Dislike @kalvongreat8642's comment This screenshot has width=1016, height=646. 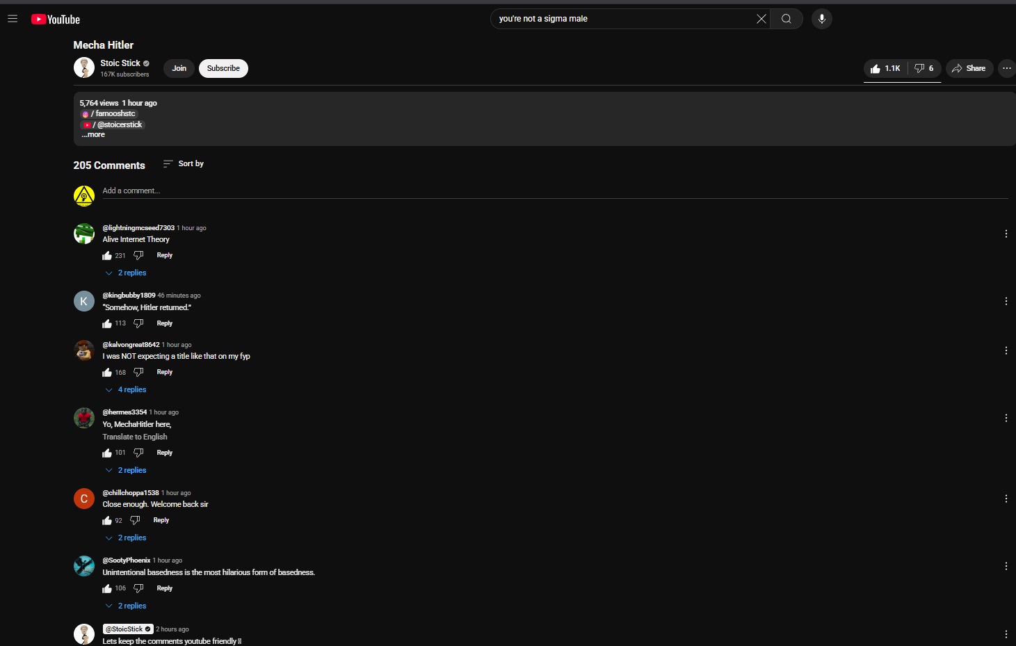pos(138,372)
